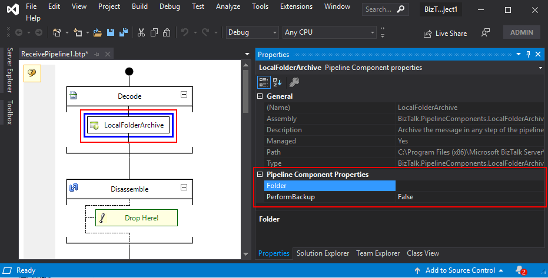548x278 pixels.
Task: Click the ADMIN button
Action: 522,33
